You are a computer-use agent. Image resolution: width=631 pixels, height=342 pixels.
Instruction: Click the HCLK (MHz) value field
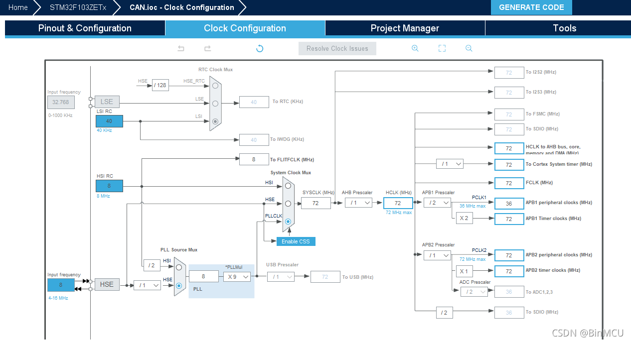[x=398, y=203]
